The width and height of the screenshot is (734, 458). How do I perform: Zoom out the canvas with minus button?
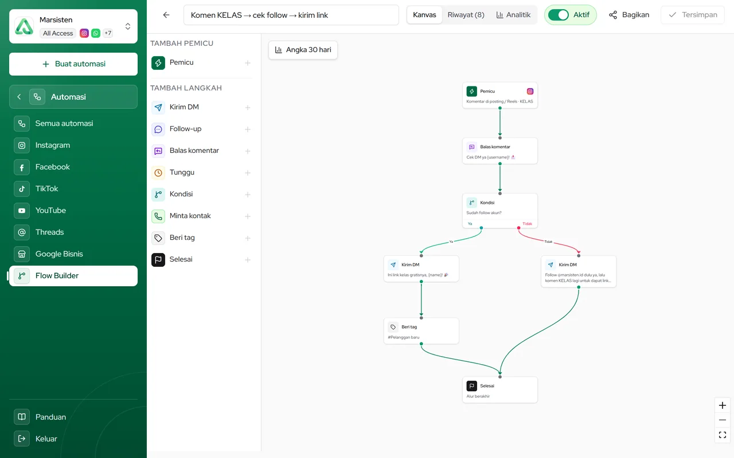coord(723,420)
